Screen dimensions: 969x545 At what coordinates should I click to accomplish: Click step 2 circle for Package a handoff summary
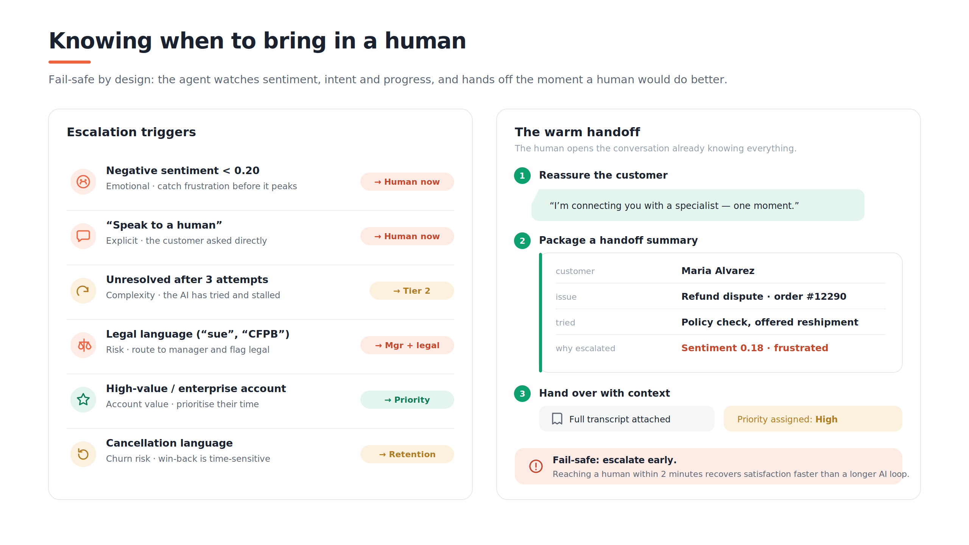click(x=522, y=241)
